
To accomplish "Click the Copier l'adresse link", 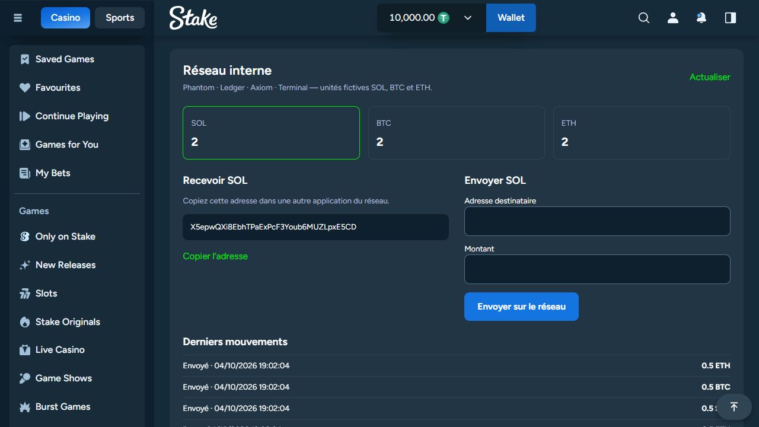I will tap(215, 256).
